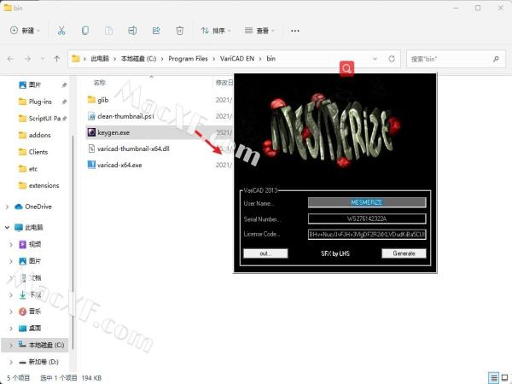Viewport: 512px width, 384px height.
Task: Click the Paste icon in toolbar
Action: coord(108,31)
